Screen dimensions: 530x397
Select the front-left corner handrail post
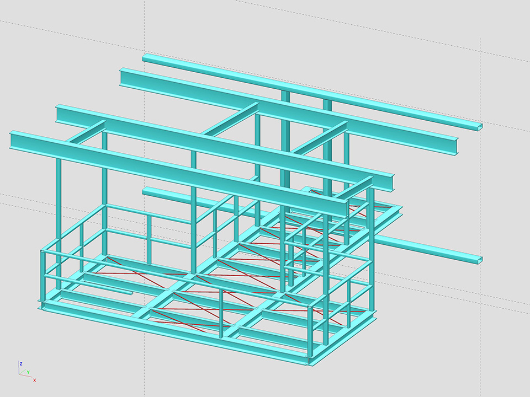(43, 278)
